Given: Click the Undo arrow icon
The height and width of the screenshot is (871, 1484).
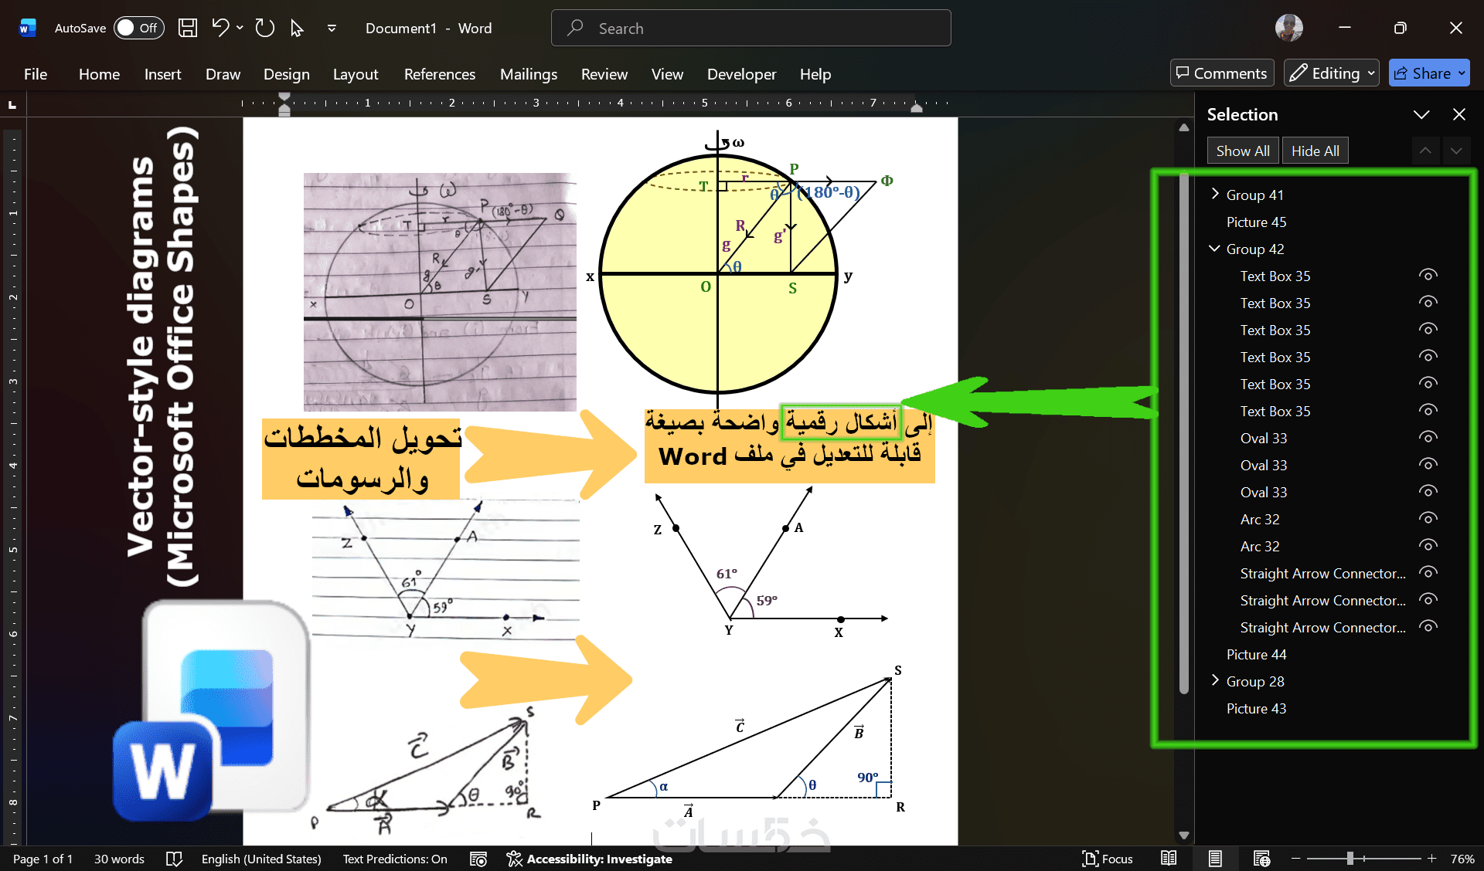Looking at the screenshot, I should pyautogui.click(x=220, y=29).
